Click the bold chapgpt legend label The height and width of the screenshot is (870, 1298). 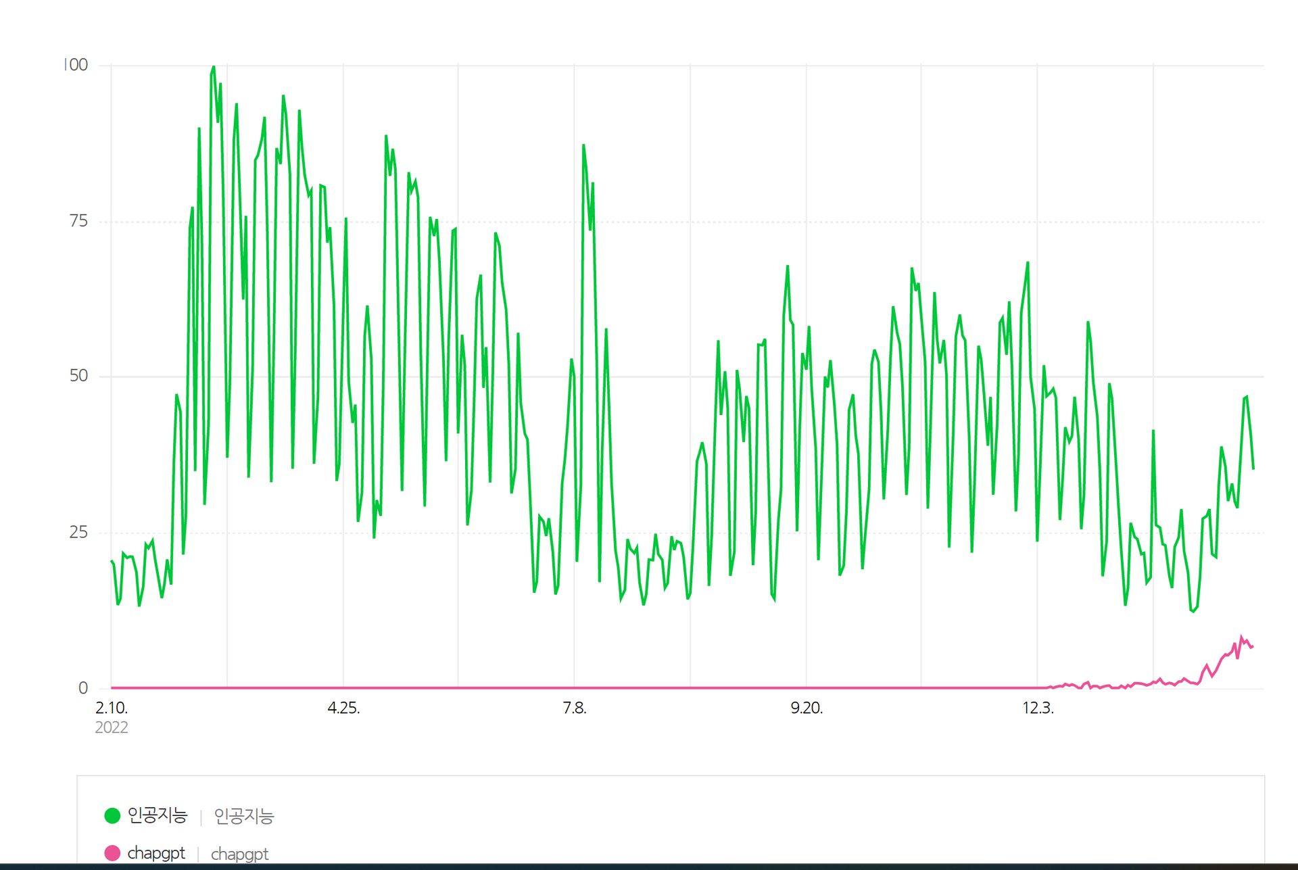click(156, 853)
